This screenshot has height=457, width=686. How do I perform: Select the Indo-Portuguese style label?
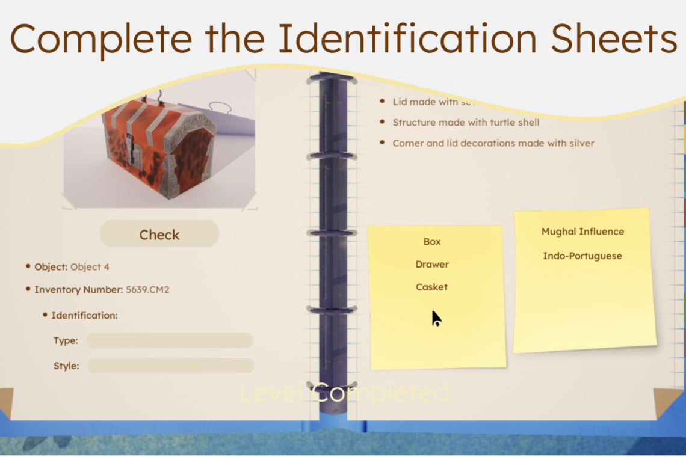tap(582, 256)
